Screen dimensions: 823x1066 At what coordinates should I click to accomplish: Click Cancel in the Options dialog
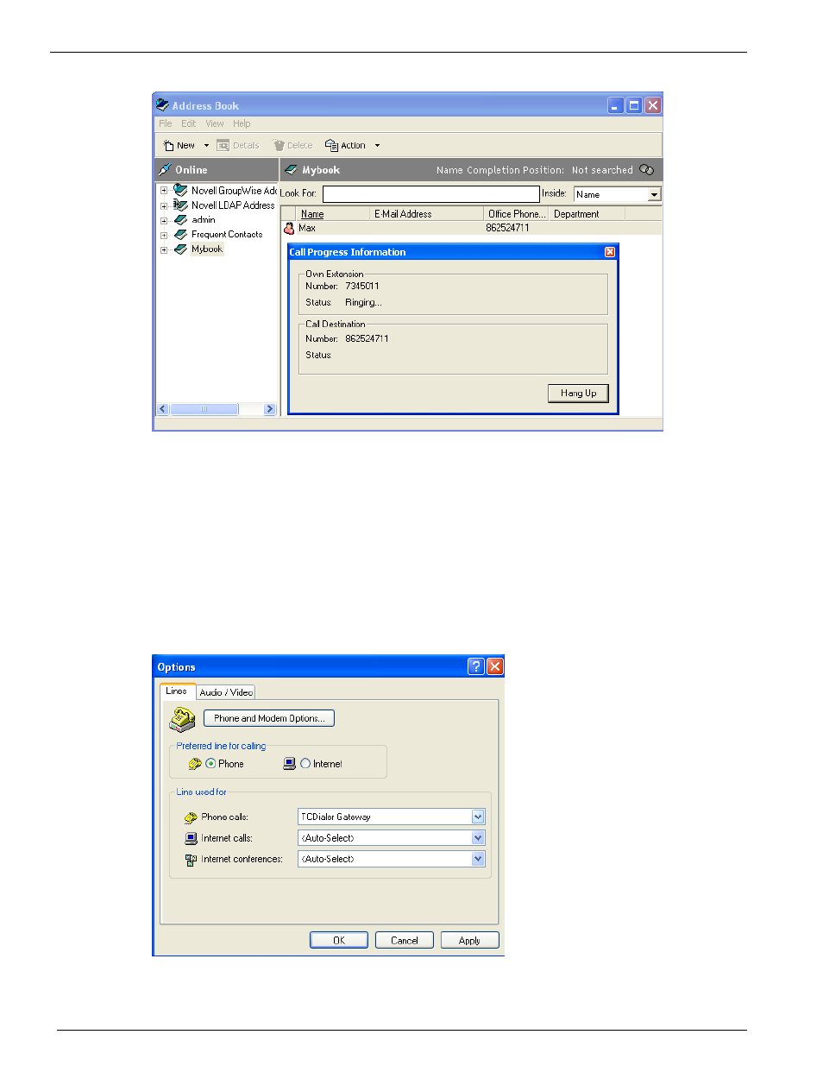[x=405, y=940]
